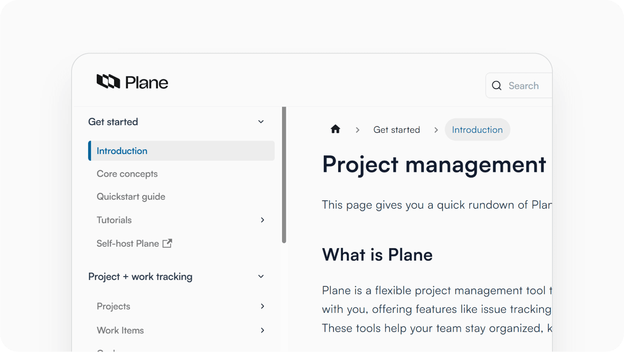Click the search magnifier icon
624x352 pixels.
click(497, 86)
